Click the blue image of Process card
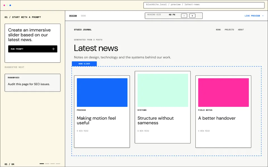This screenshot has width=268, height=167. (x=102, y=92)
